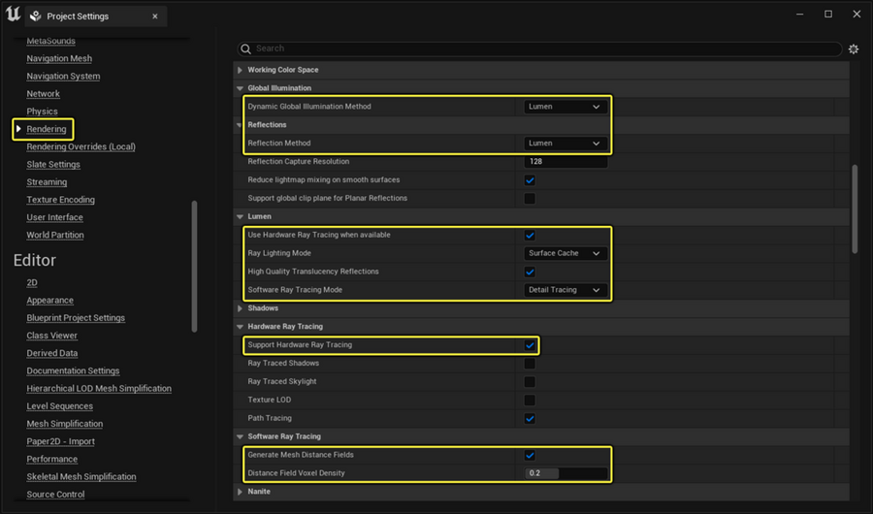Open the search settings gear icon
Screen dimensions: 873x514
[x=854, y=48]
